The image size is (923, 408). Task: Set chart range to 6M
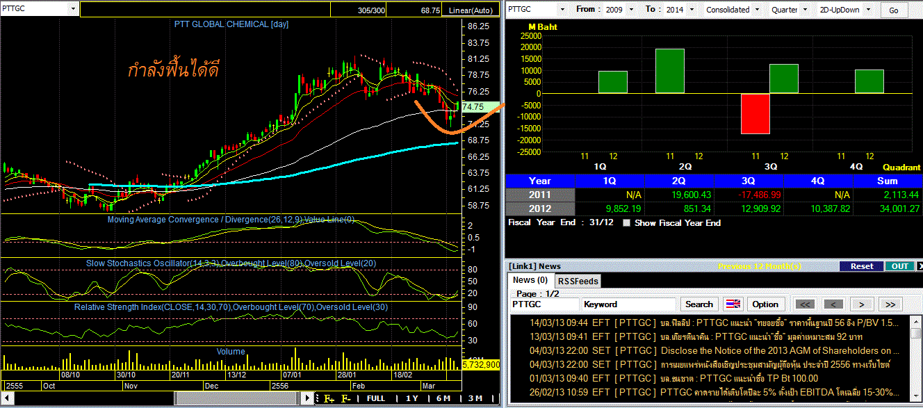[443, 398]
